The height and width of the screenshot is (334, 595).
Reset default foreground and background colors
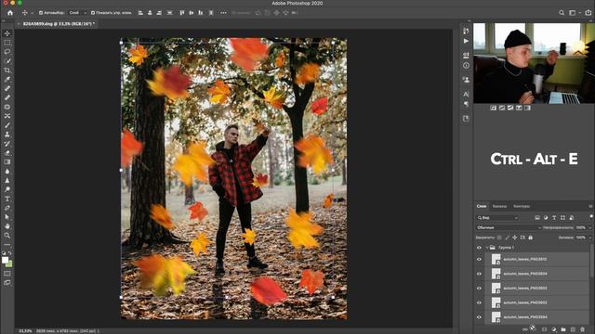click(4, 253)
